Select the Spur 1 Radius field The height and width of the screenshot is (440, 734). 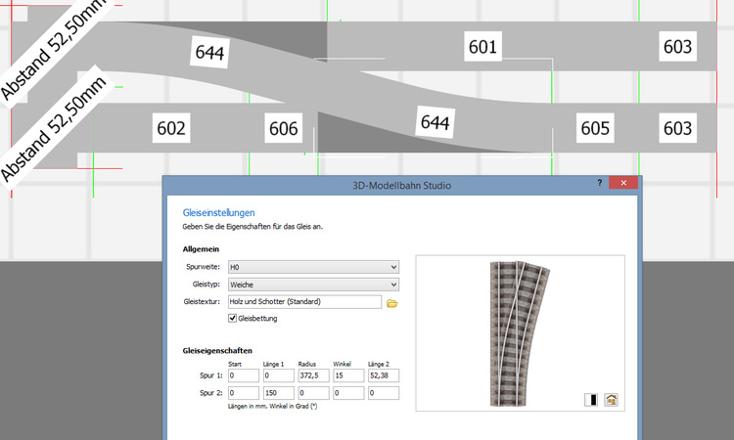[314, 375]
